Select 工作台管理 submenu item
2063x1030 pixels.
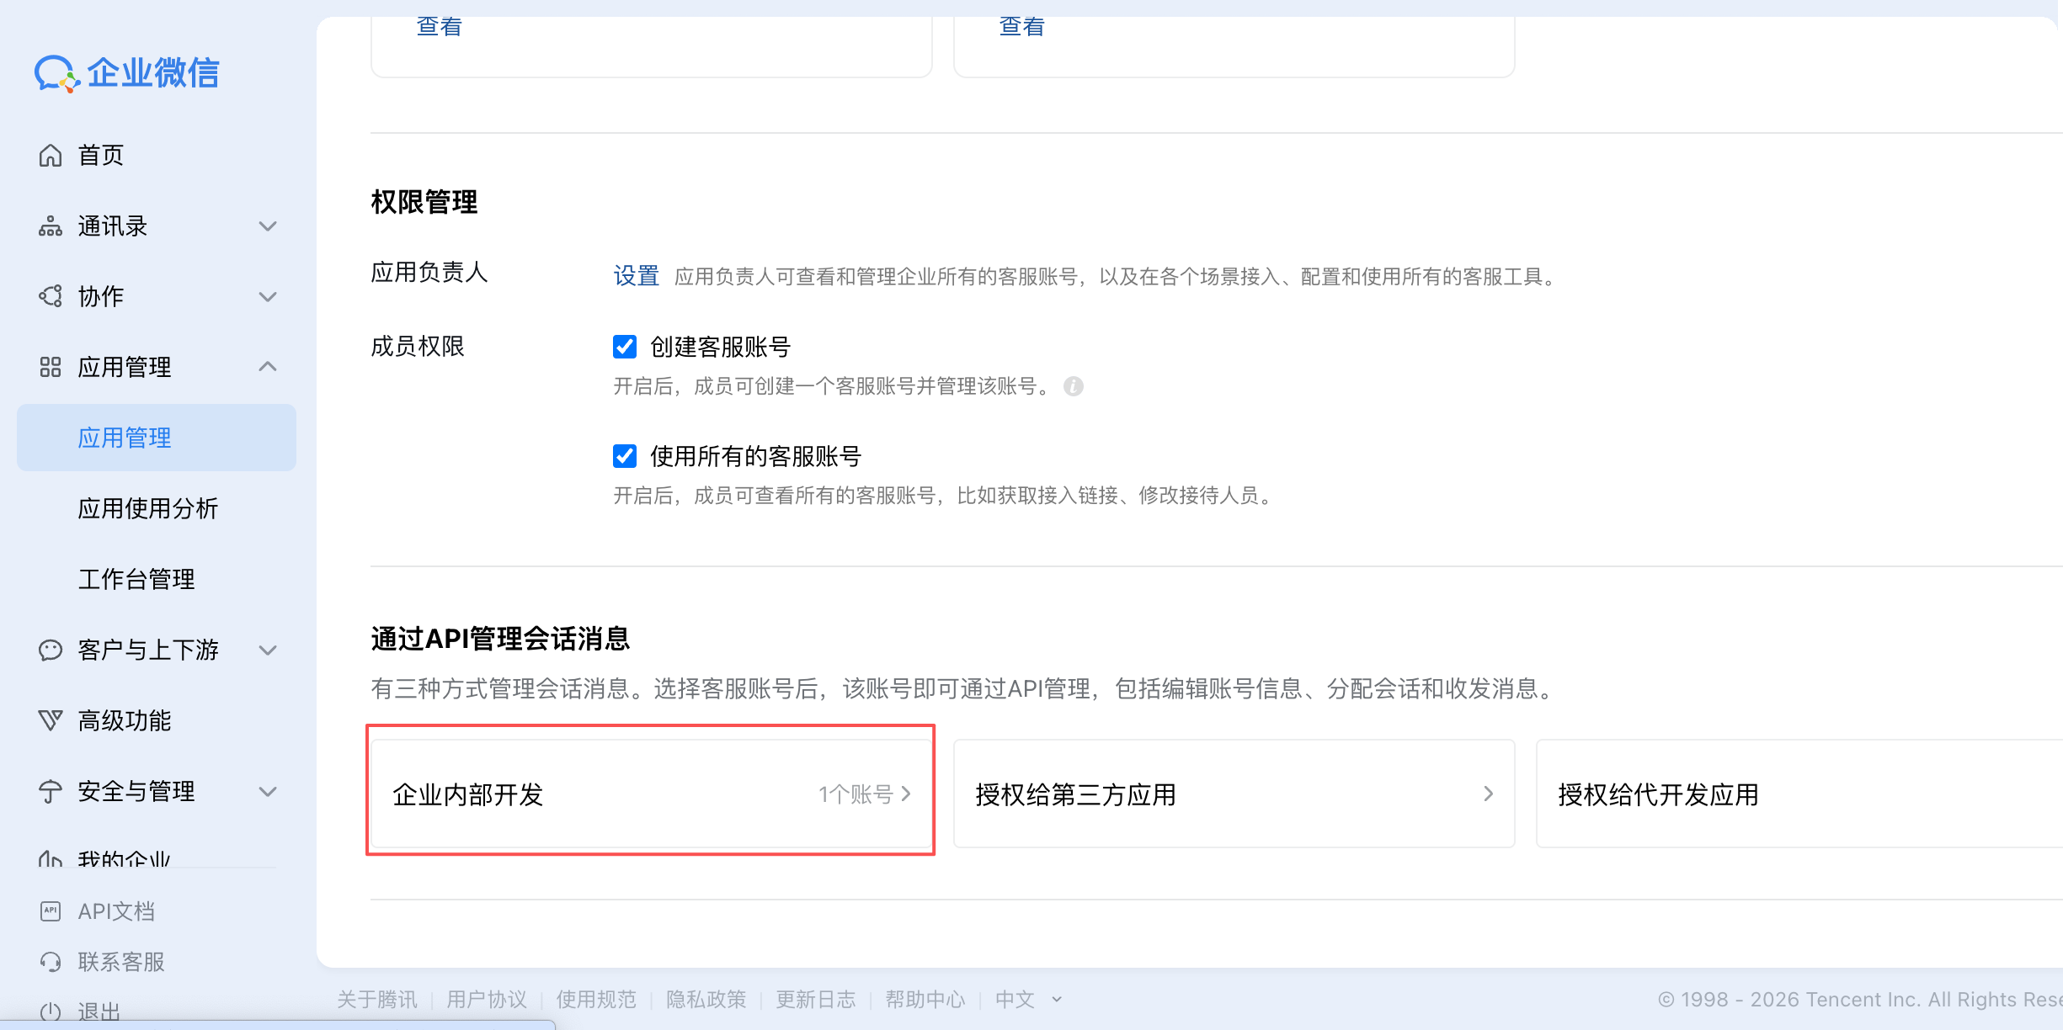[136, 579]
